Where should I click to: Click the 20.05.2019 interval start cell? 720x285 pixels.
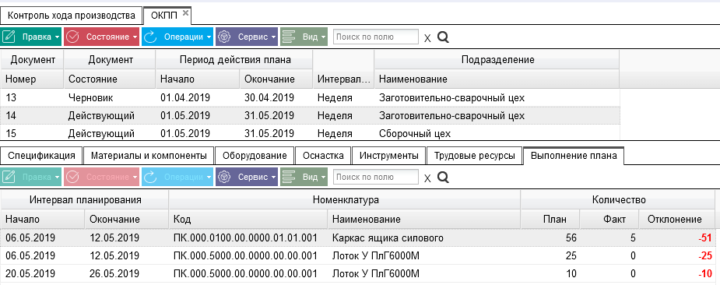click(42, 274)
